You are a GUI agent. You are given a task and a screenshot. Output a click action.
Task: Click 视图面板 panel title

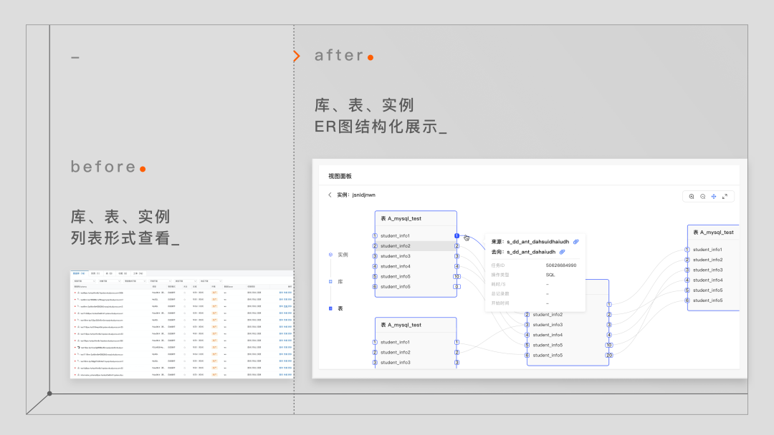(340, 176)
